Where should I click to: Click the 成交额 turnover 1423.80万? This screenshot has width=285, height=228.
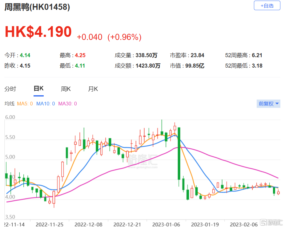[148, 66]
